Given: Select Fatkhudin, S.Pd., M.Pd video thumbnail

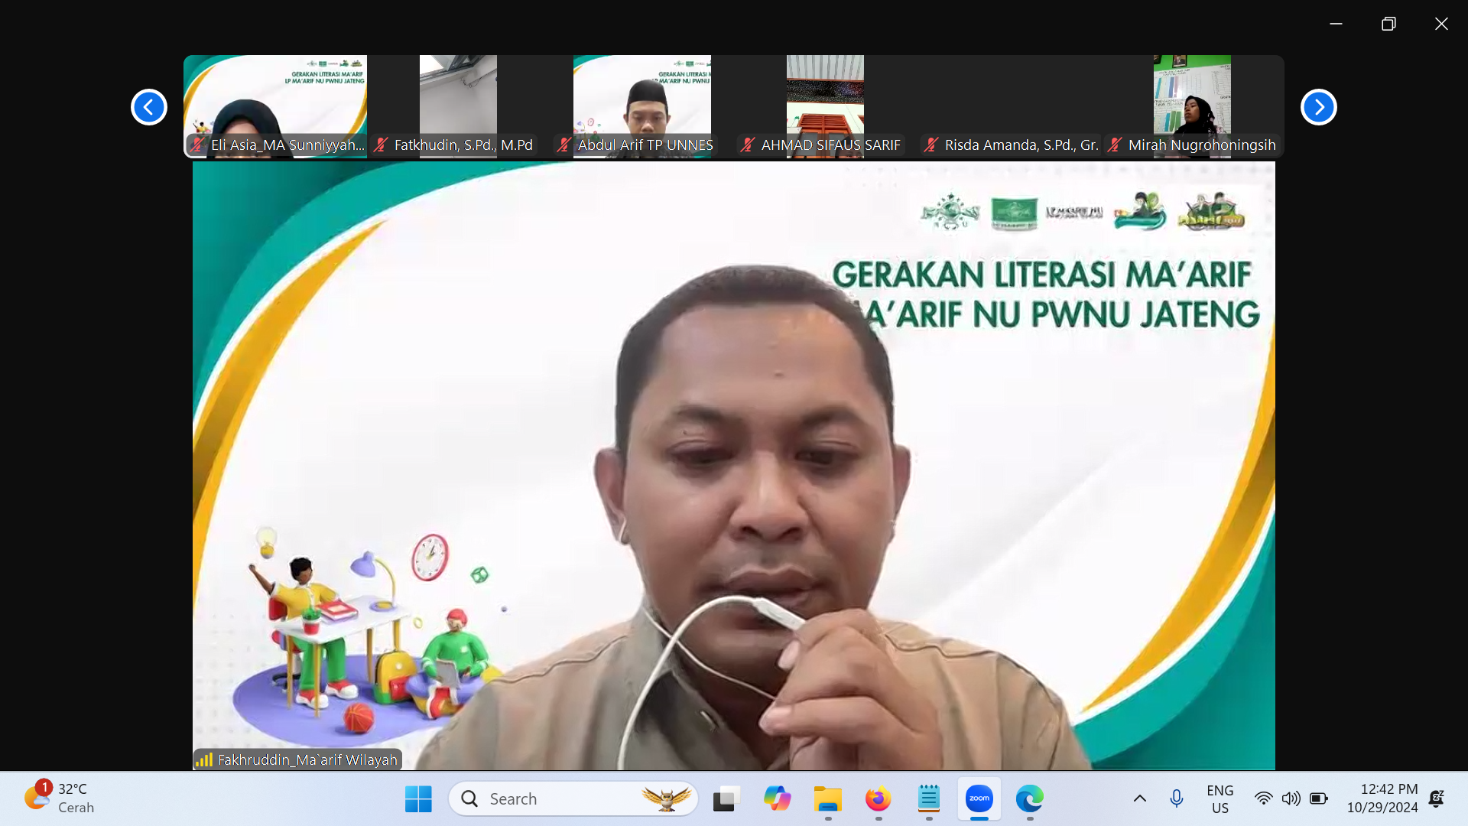Looking at the screenshot, I should (459, 106).
